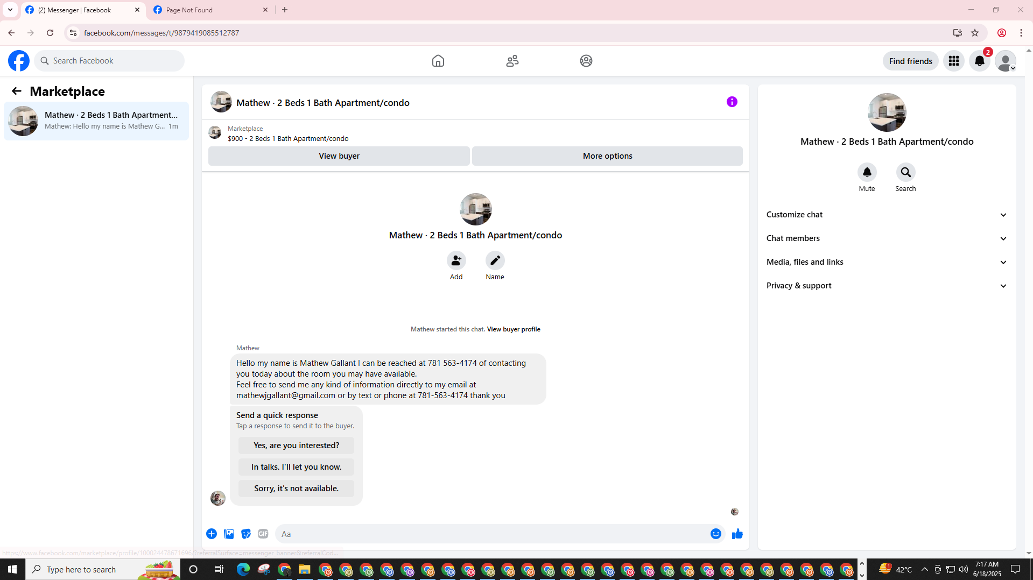Send quick reply 'In talks. I'll let you know.'
1033x580 pixels.
pyautogui.click(x=297, y=467)
